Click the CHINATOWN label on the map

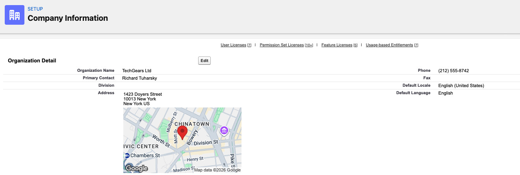click(191, 124)
